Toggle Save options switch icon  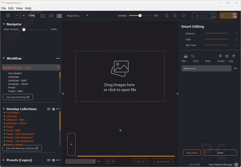coord(234,16)
